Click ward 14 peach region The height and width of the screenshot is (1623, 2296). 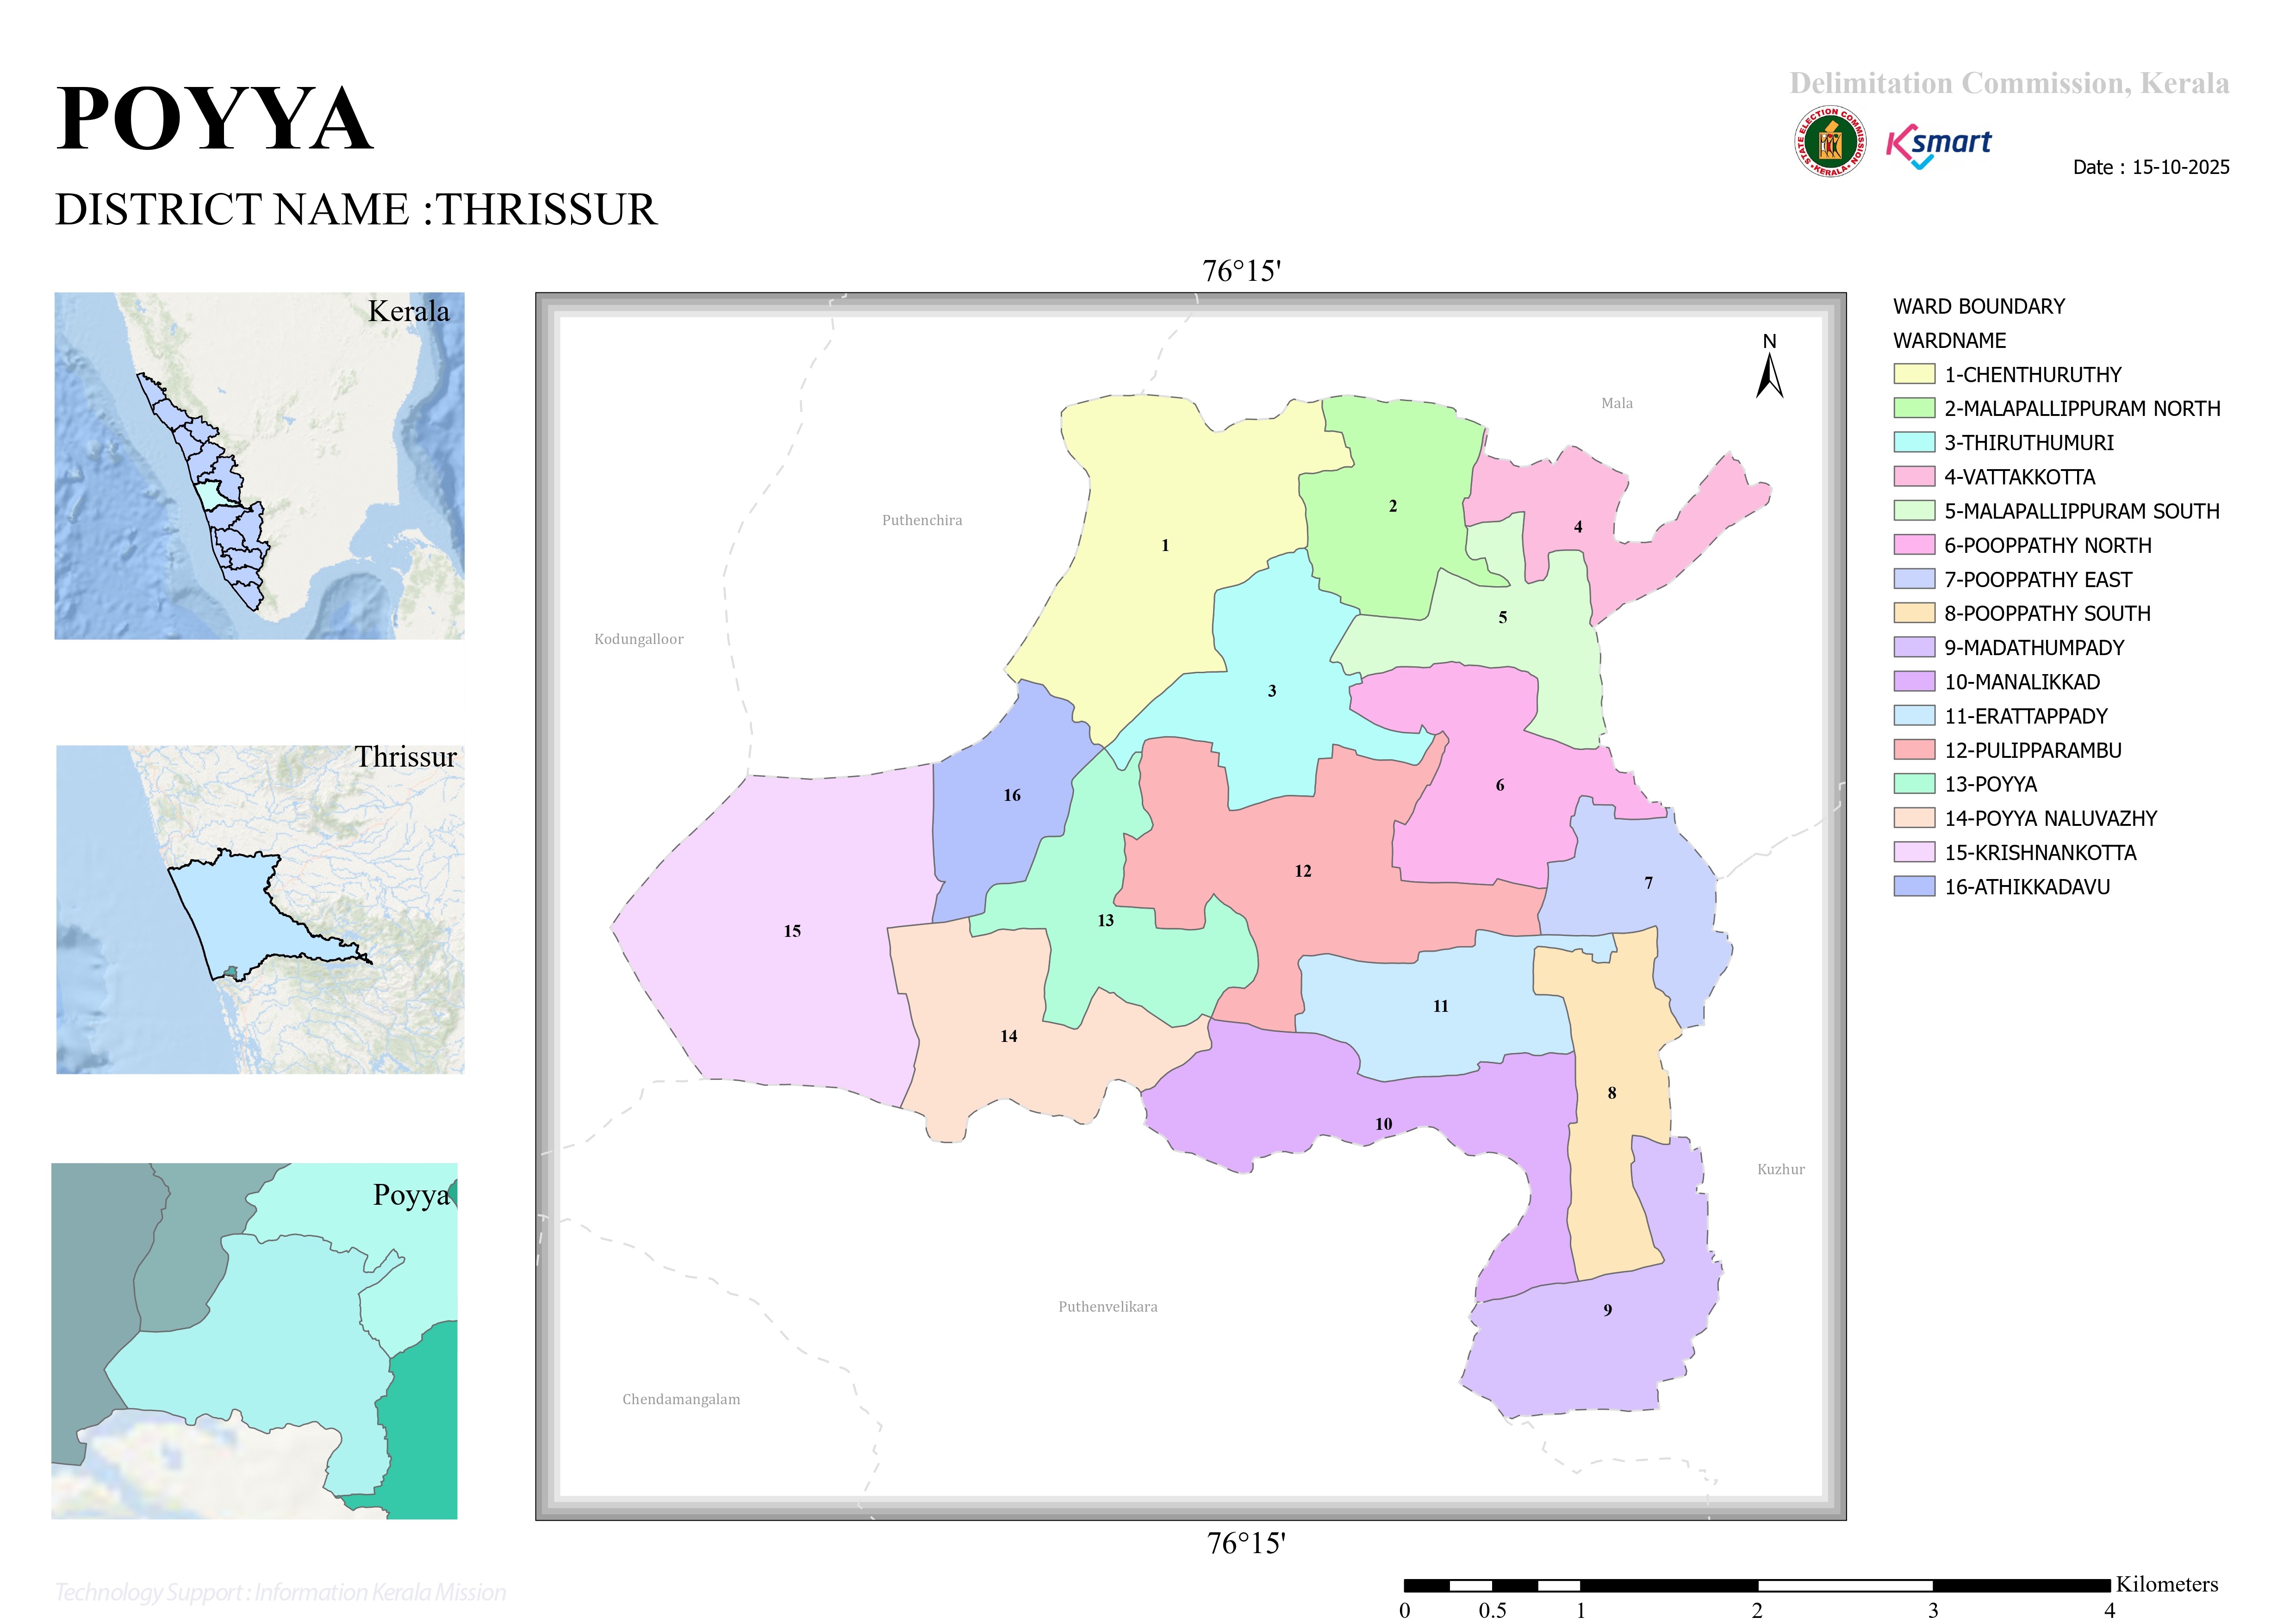coord(1008,1036)
